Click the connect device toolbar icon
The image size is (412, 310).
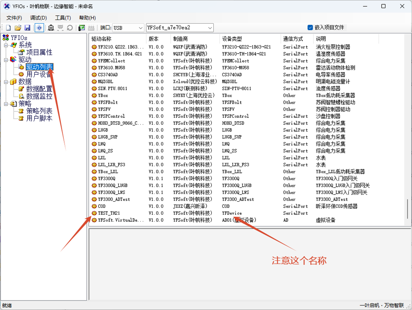pyautogui.click(x=51, y=28)
